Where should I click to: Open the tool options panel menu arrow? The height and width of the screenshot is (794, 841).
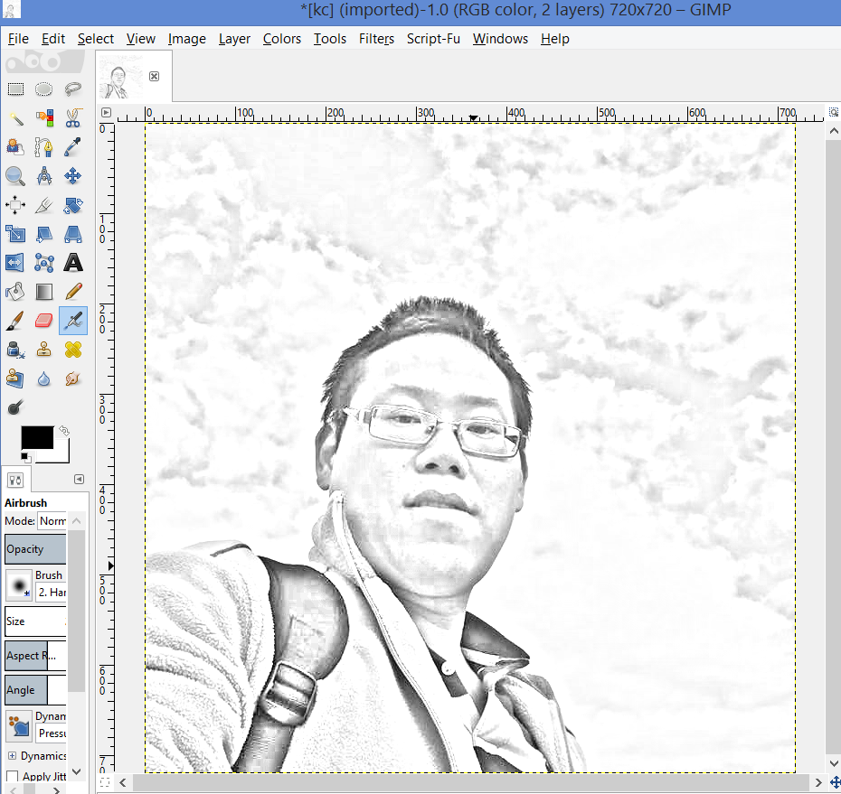(x=79, y=480)
